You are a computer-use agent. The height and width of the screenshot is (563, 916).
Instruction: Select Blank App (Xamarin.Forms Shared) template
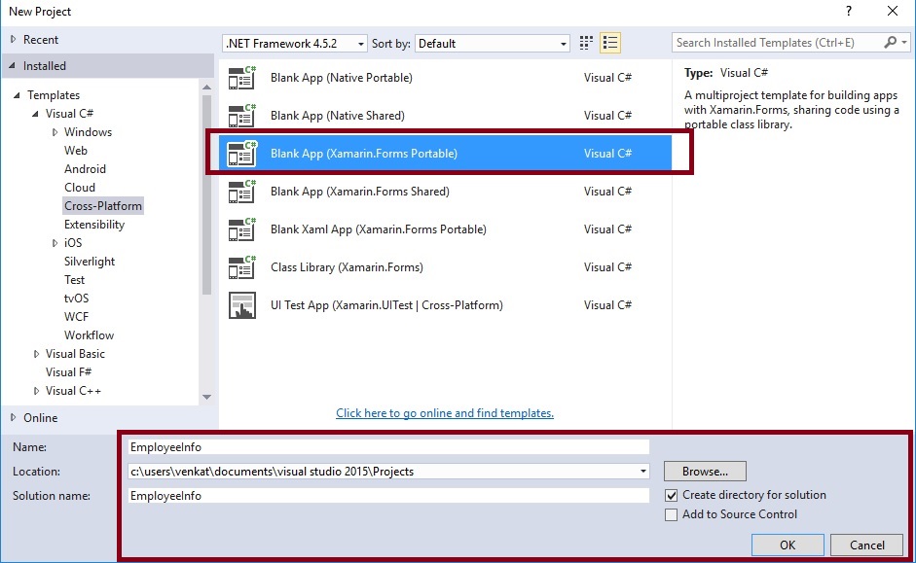(446, 192)
